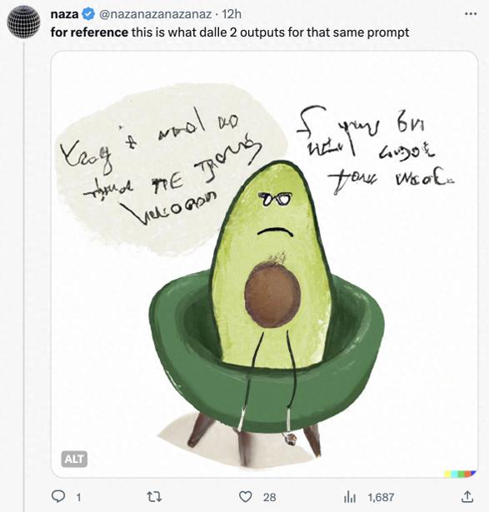Screen dimensions: 489x512
Task: Click the tweet text about dalle 2
Action: coord(230,32)
